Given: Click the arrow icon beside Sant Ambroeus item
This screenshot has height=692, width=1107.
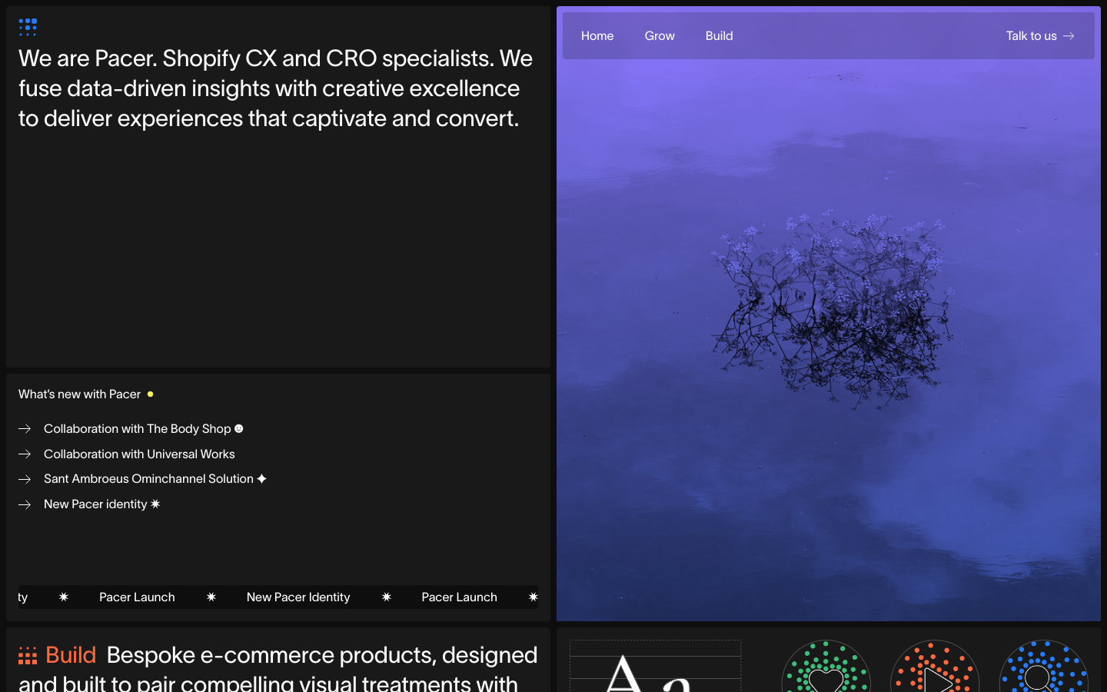Looking at the screenshot, I should tap(25, 479).
